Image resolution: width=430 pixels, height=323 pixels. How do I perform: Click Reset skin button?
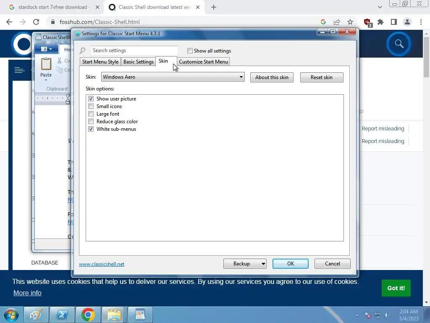(321, 77)
